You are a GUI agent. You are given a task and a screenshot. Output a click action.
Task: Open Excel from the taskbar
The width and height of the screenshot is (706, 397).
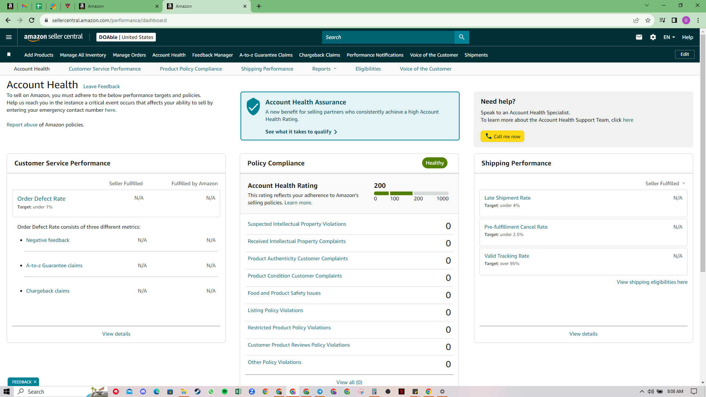tap(238, 391)
